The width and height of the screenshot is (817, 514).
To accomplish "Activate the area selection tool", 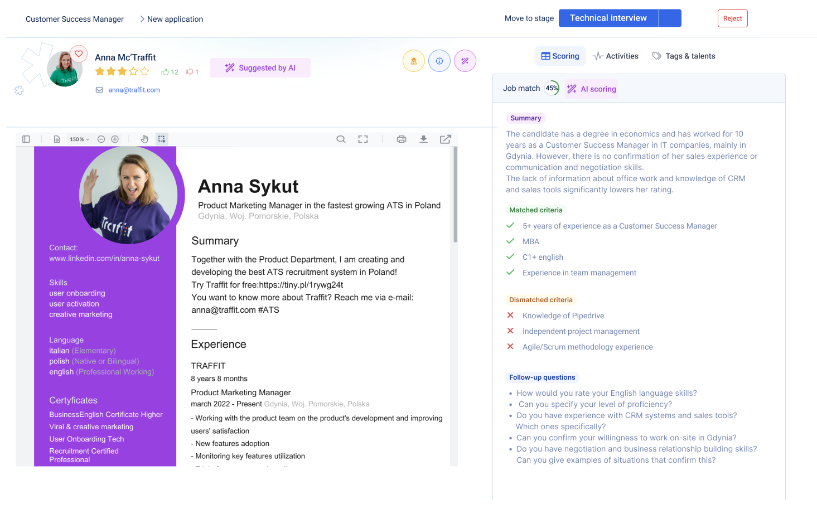I will [x=162, y=139].
